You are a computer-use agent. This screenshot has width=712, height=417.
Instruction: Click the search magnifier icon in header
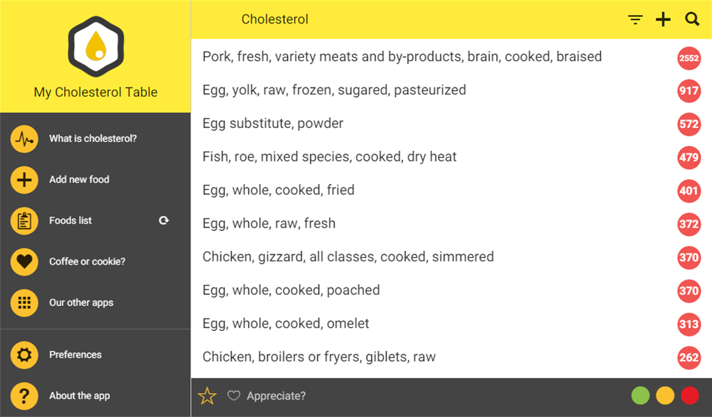pos(692,20)
